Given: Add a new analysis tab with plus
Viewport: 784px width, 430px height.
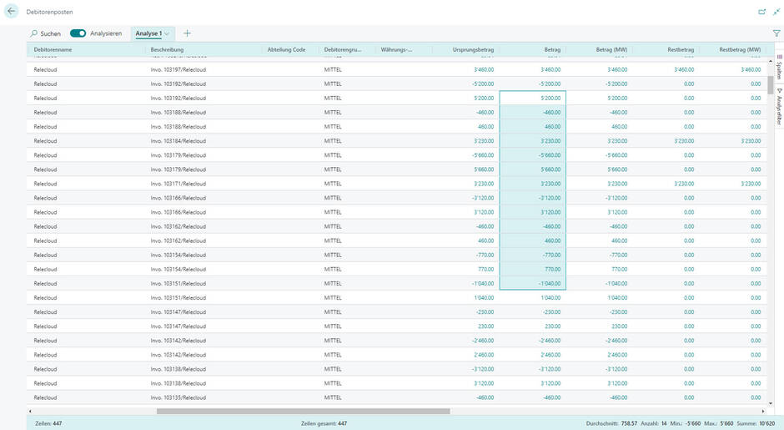Looking at the screenshot, I should coord(187,33).
